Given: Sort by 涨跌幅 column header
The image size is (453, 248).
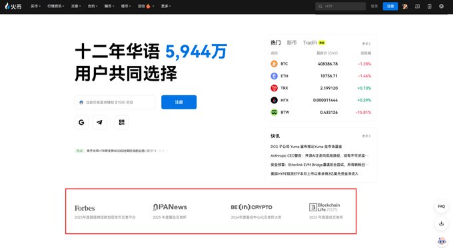Looking at the screenshot, I should coord(366,53).
